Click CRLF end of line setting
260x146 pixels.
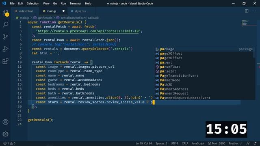click(185, 143)
